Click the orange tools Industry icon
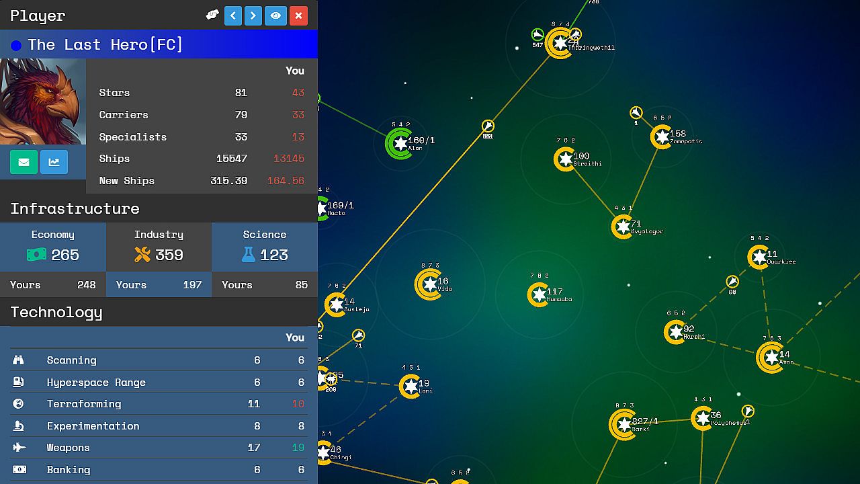The width and height of the screenshot is (860, 484). coord(142,255)
